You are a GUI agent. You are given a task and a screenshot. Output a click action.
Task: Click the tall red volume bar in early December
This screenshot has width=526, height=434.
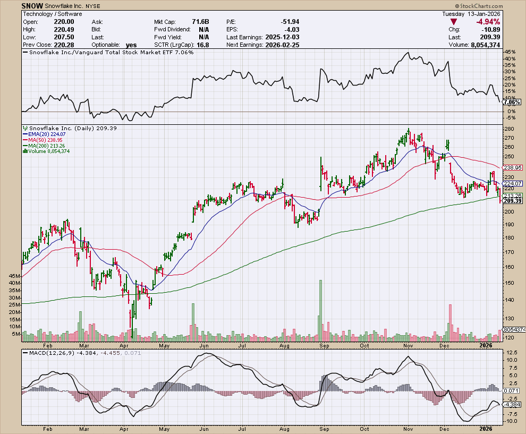[450, 323]
